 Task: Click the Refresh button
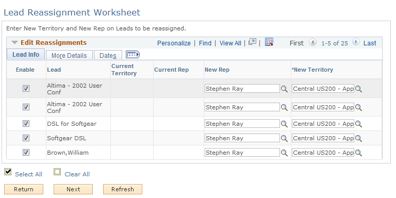coord(123,189)
